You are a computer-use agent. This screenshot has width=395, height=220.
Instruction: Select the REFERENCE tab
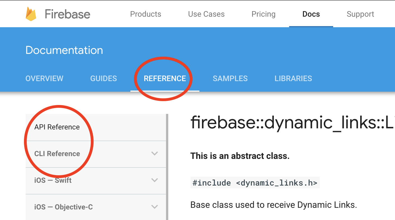coord(165,79)
